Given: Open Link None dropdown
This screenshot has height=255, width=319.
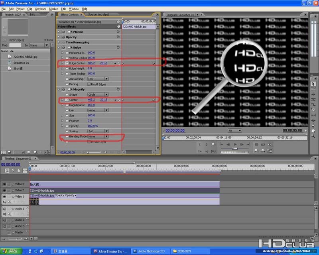Looking at the screenshot, I should coord(98,110).
